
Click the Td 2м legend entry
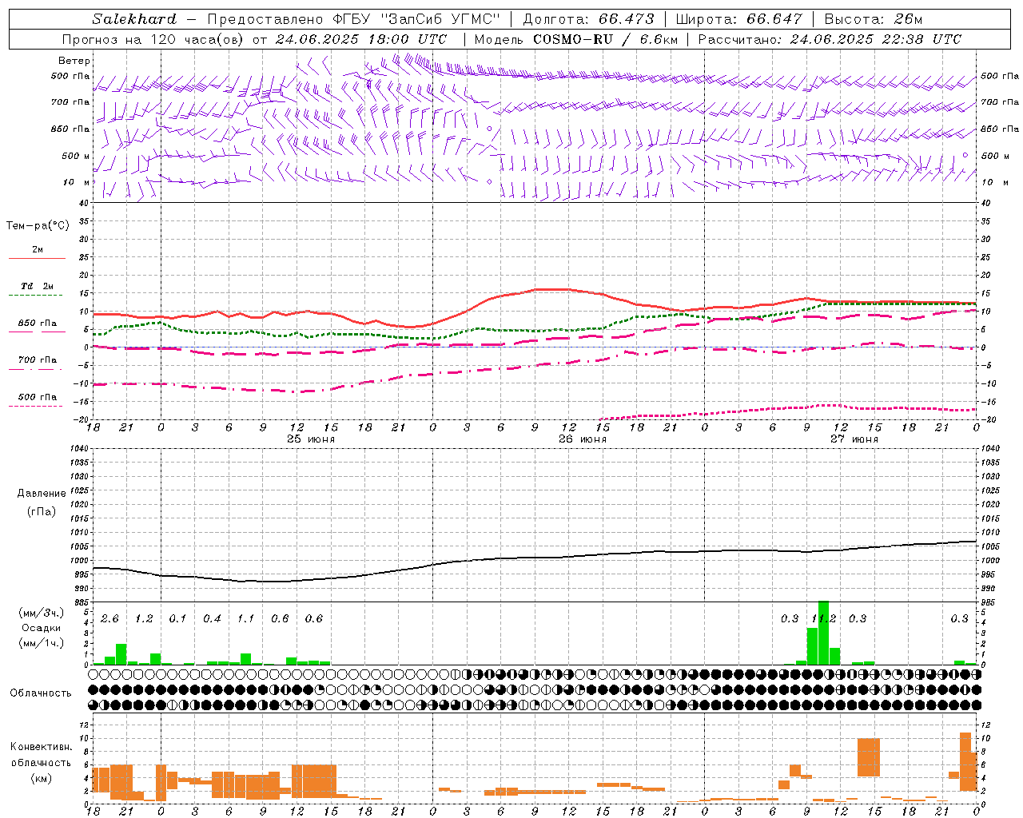click(37, 286)
